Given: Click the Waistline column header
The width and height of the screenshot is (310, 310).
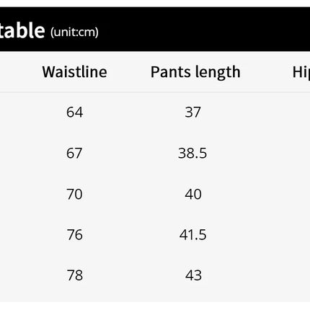Looking at the screenshot, I should click(x=74, y=72).
